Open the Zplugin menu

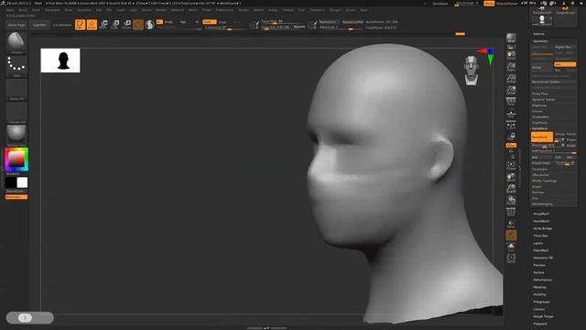(x=335, y=10)
